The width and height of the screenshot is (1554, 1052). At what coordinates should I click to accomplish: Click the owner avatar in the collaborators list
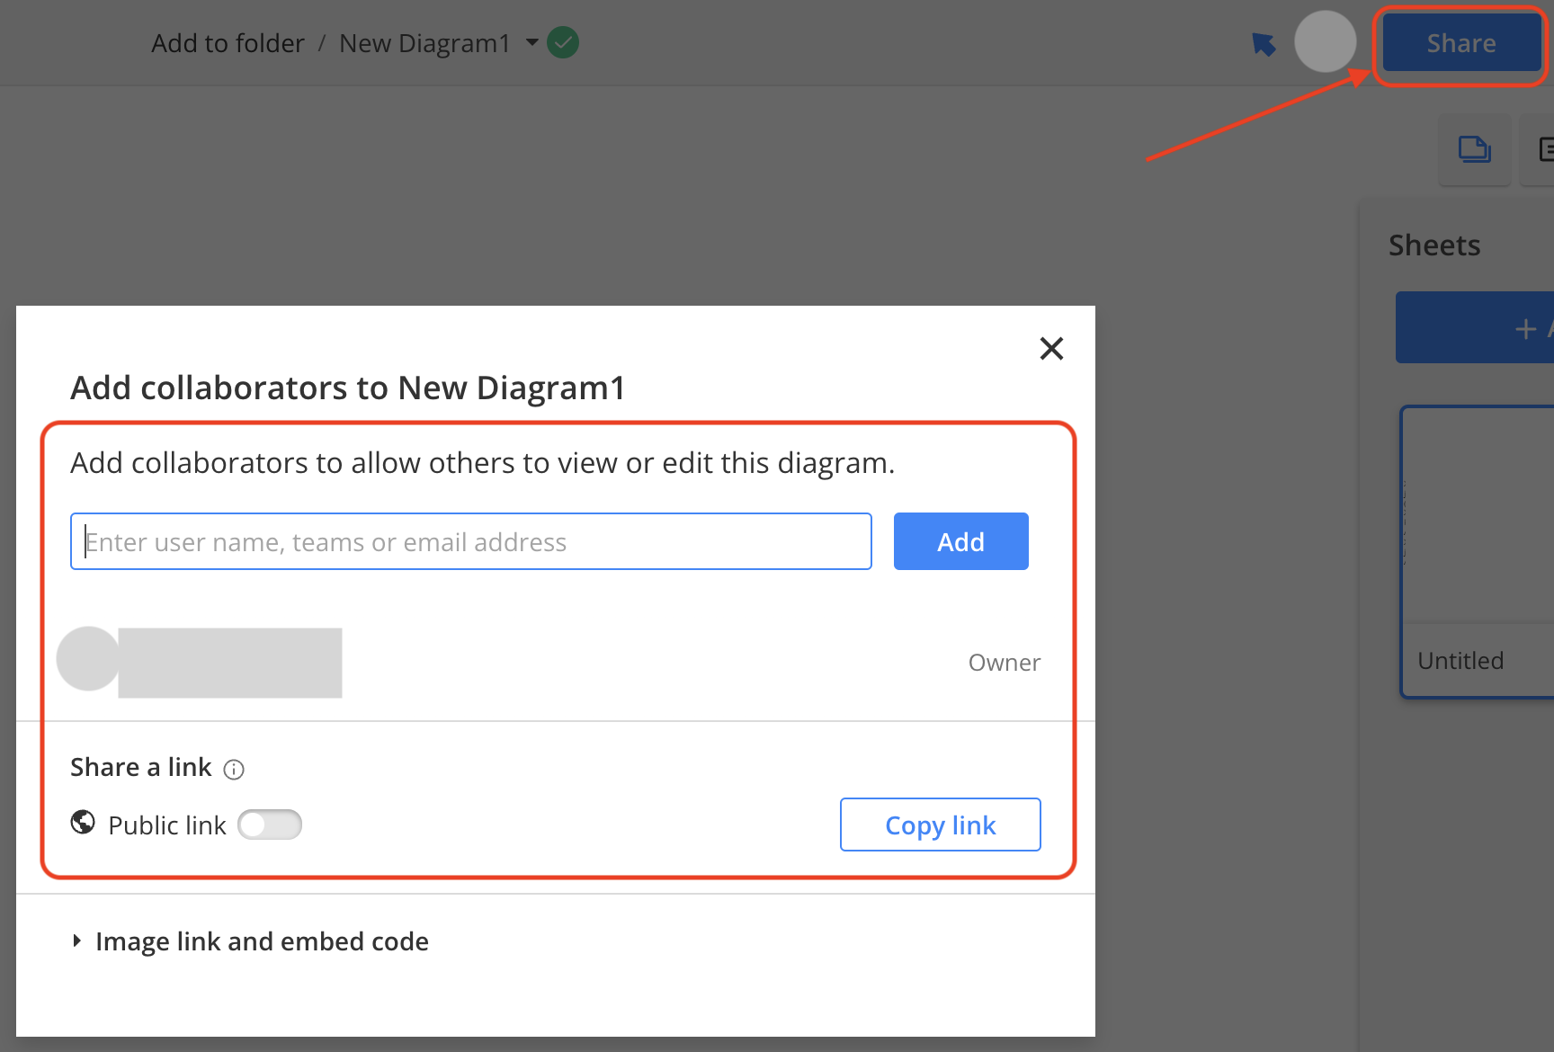pos(86,662)
